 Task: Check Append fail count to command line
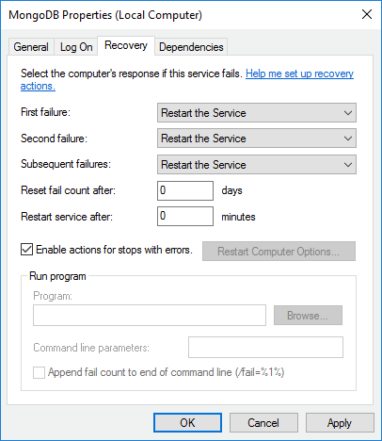coord(39,373)
